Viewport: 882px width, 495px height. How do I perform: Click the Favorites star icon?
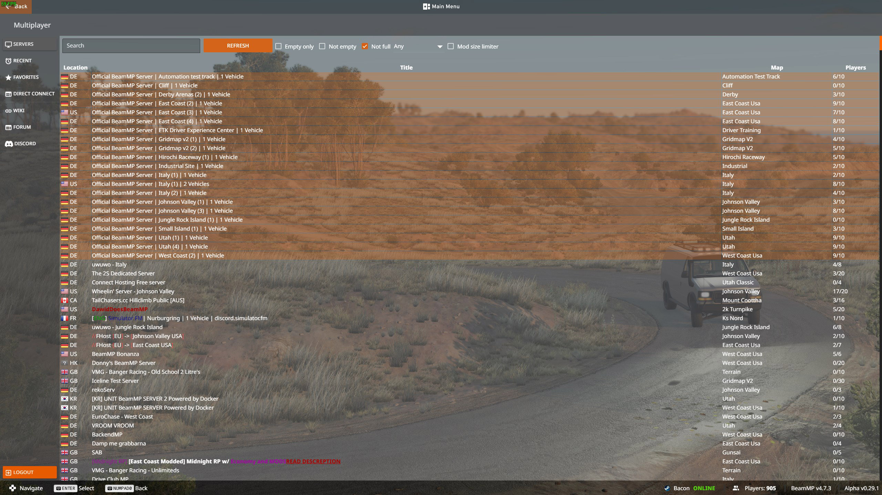click(8, 77)
